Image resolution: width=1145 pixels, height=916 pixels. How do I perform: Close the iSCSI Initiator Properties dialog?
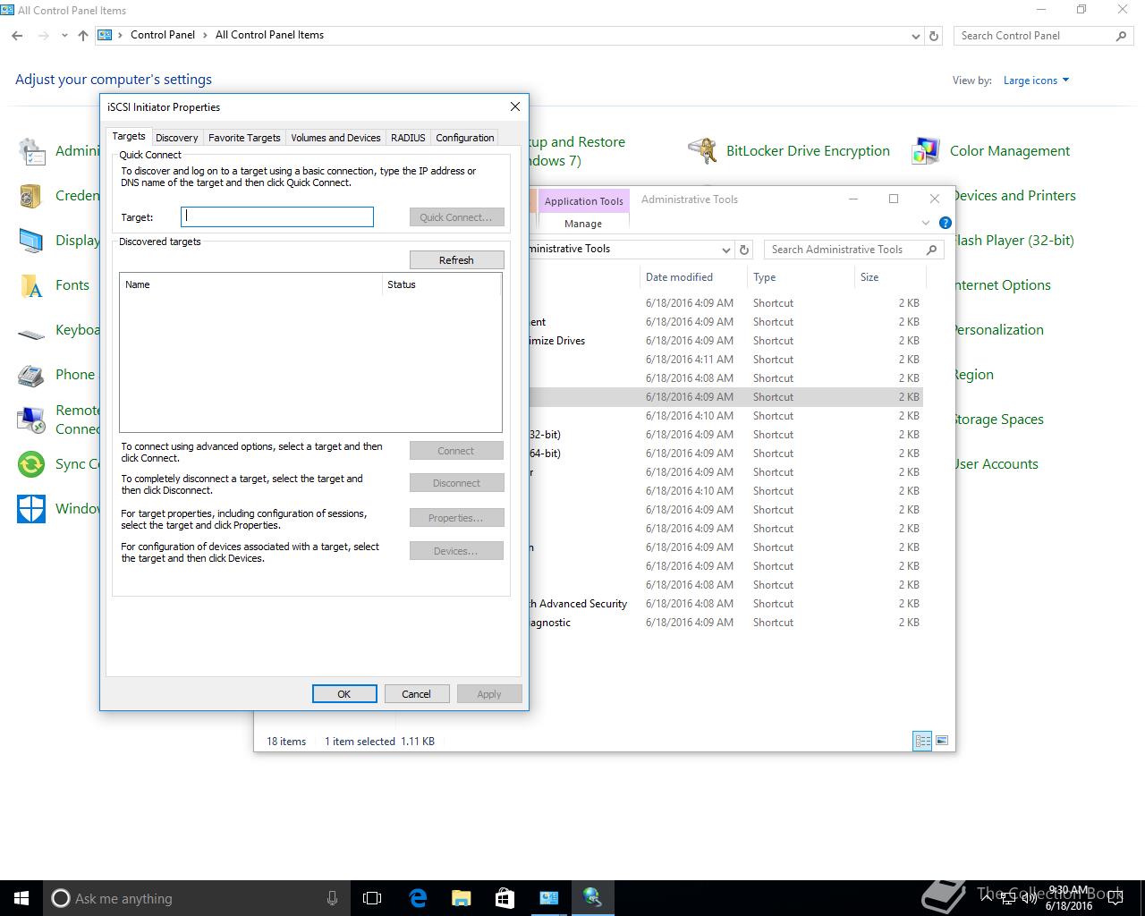click(514, 106)
